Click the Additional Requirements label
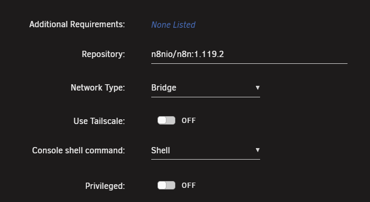The width and height of the screenshot is (370, 202). (77, 24)
